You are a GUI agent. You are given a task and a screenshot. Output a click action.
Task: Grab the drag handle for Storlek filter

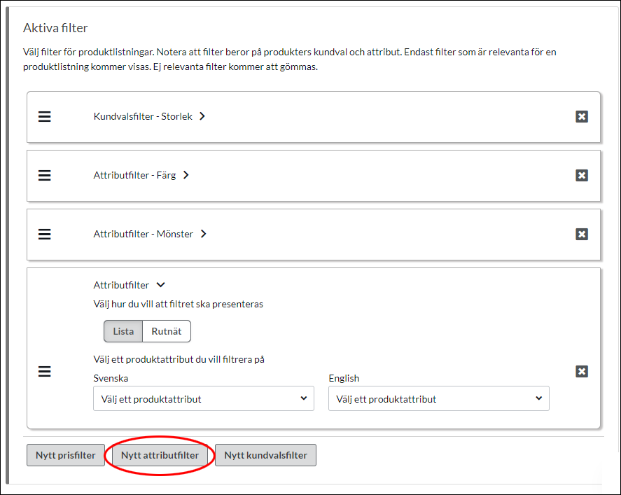pos(44,116)
